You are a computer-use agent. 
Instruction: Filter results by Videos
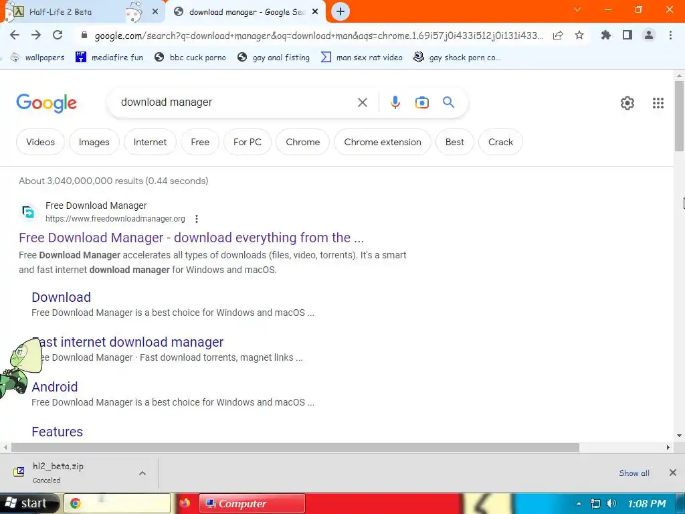click(x=40, y=142)
